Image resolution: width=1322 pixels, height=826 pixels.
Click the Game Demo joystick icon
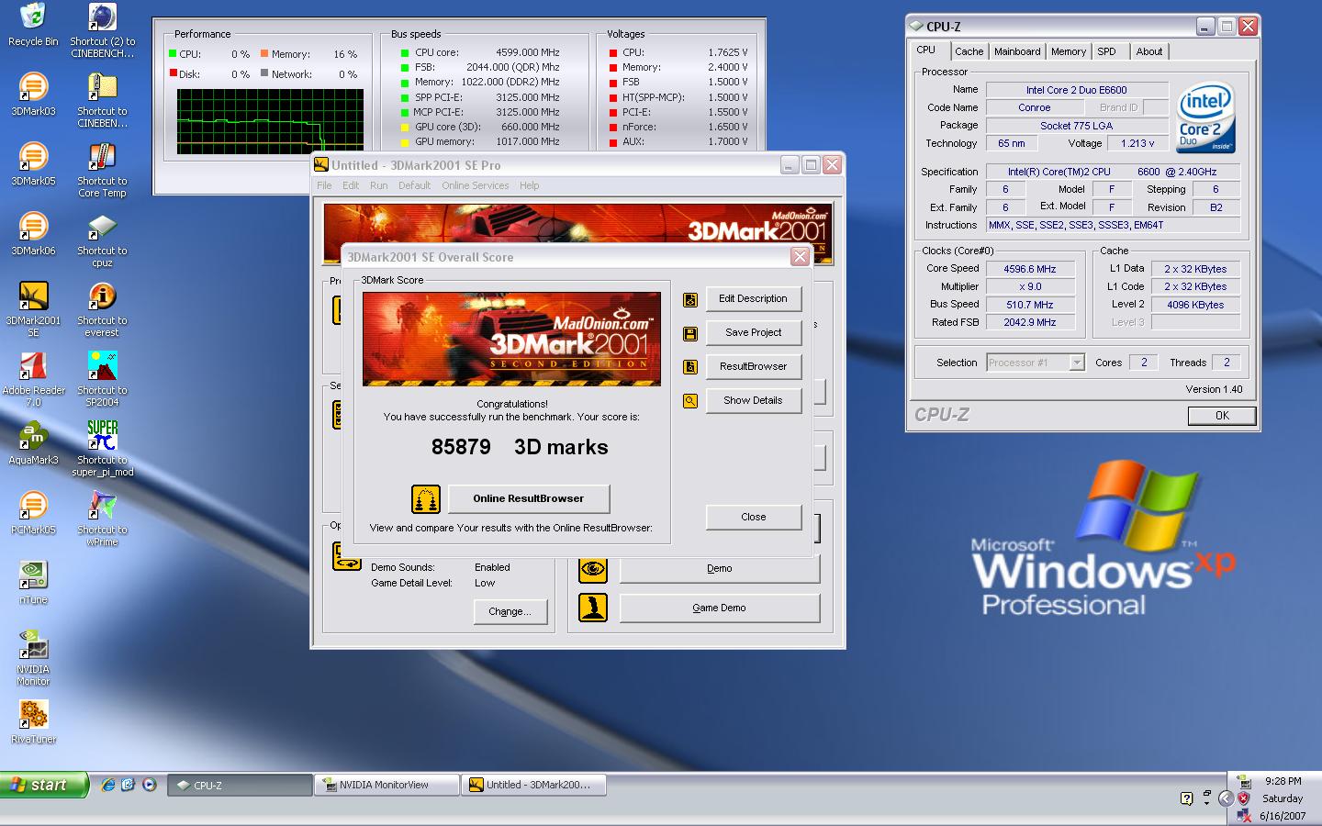pyautogui.click(x=593, y=608)
